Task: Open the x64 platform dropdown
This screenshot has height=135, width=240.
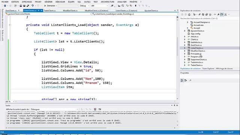Action: (x=99, y=6)
